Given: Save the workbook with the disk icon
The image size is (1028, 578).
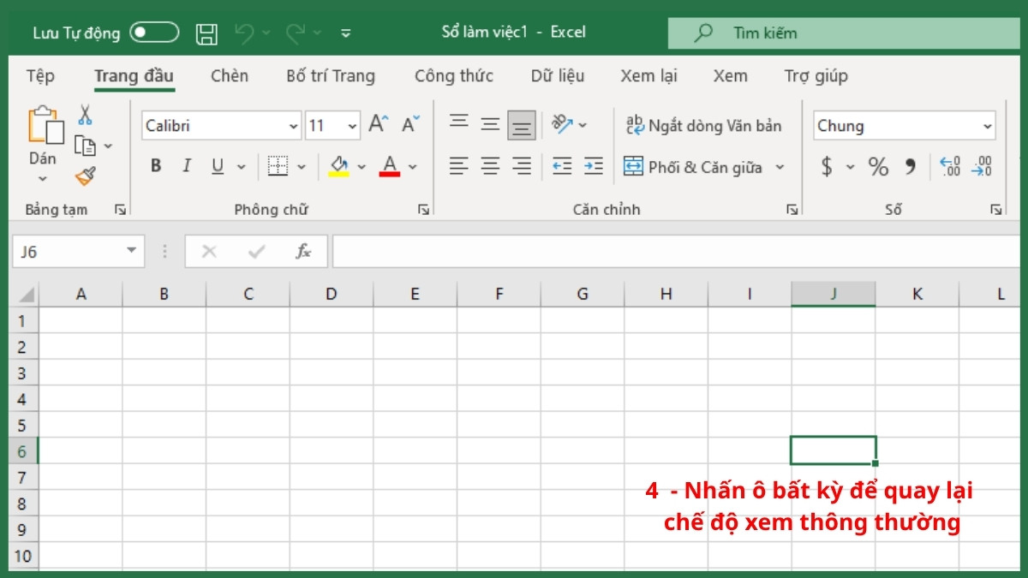Looking at the screenshot, I should [206, 32].
